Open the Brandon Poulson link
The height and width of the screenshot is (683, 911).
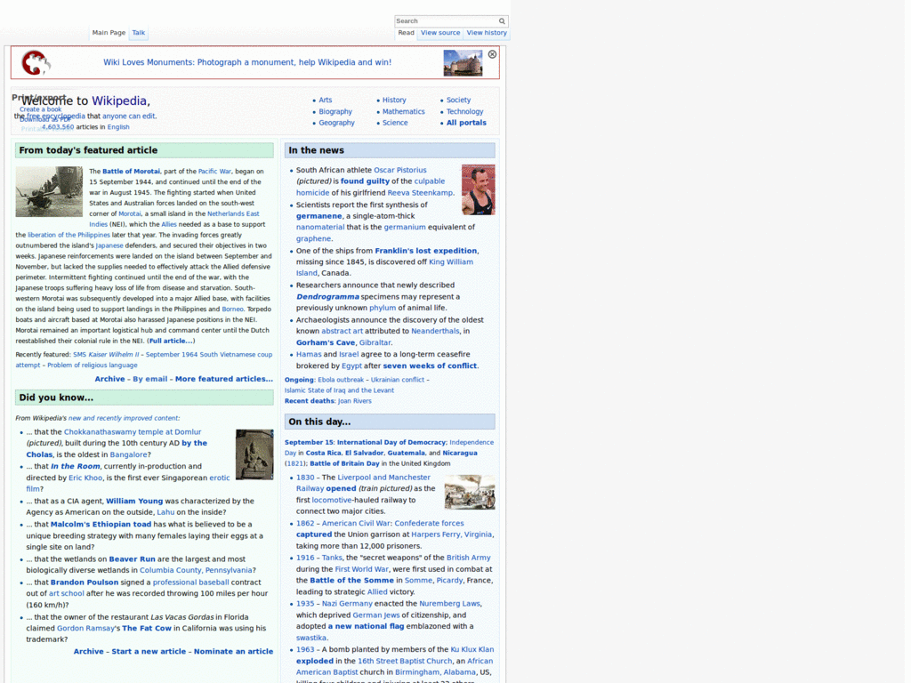click(x=85, y=583)
